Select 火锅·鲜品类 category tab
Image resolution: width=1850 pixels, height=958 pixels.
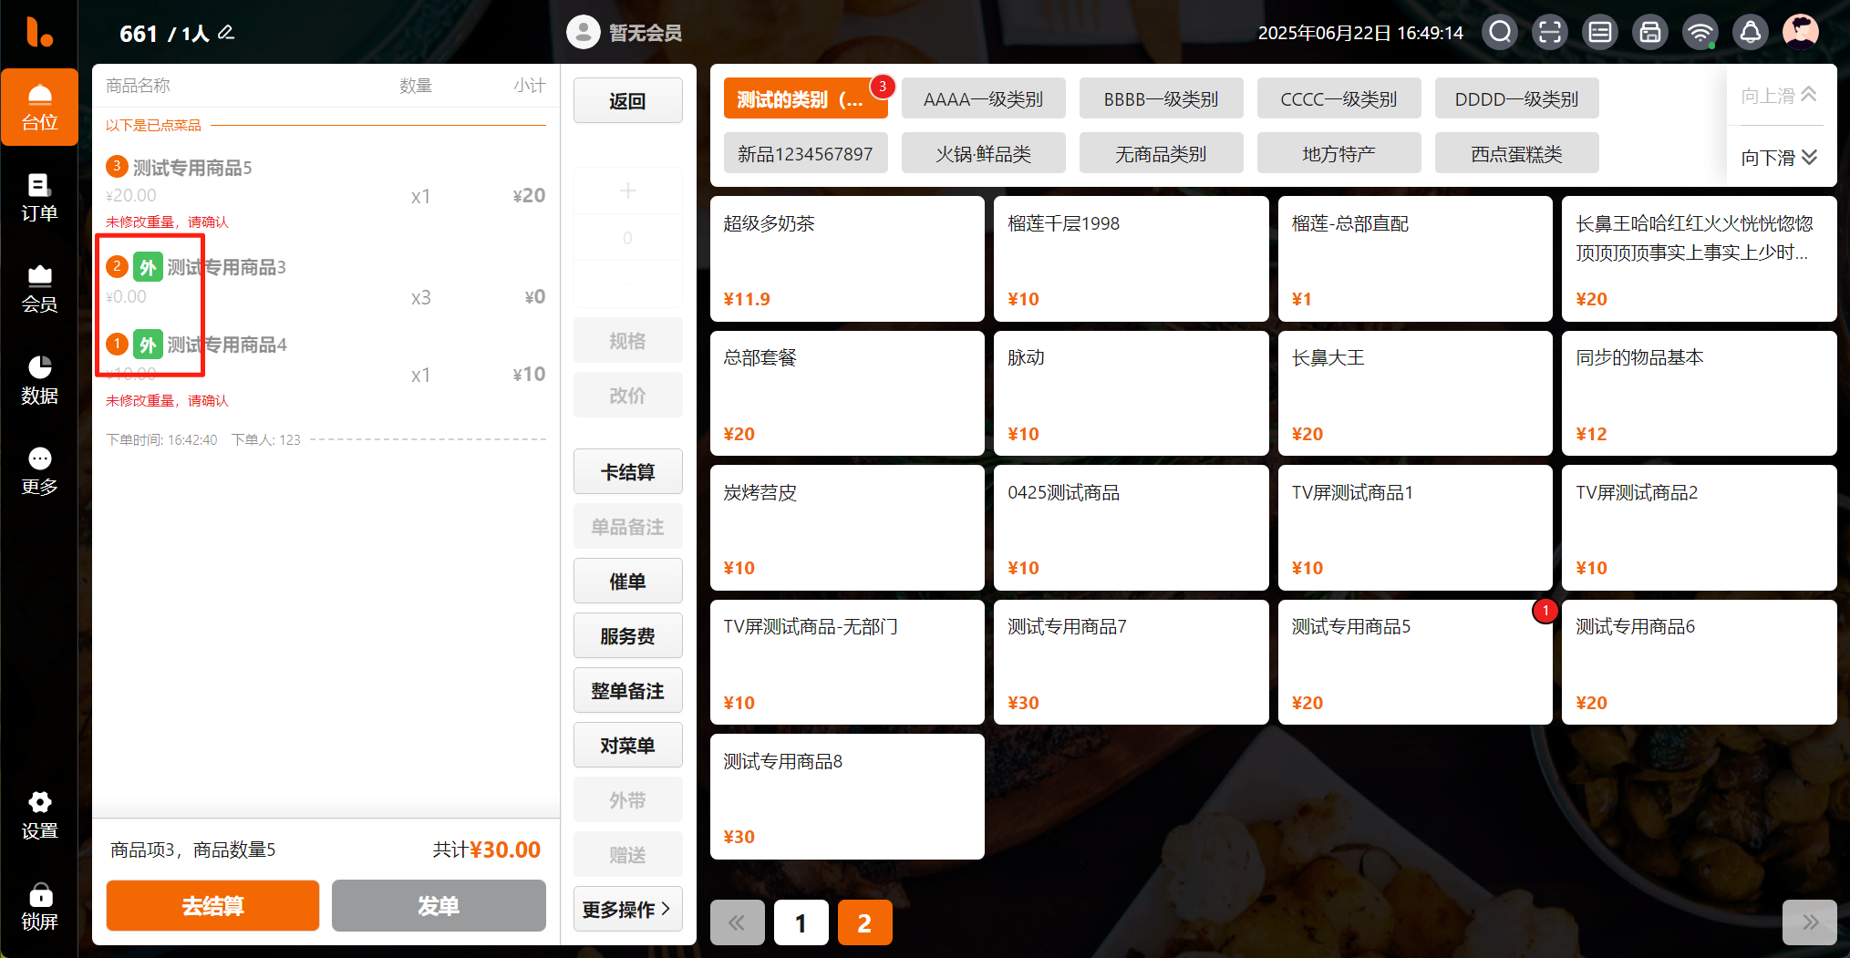click(x=983, y=153)
